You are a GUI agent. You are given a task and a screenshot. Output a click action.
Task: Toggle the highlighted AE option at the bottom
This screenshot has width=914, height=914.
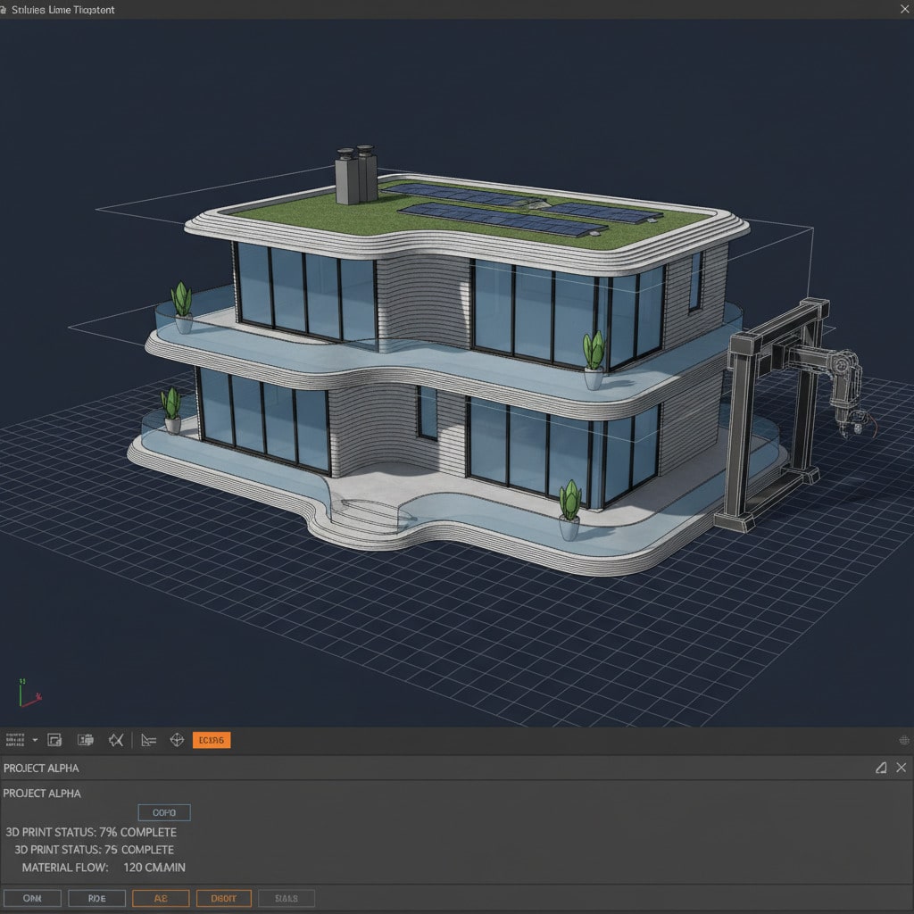point(161,898)
